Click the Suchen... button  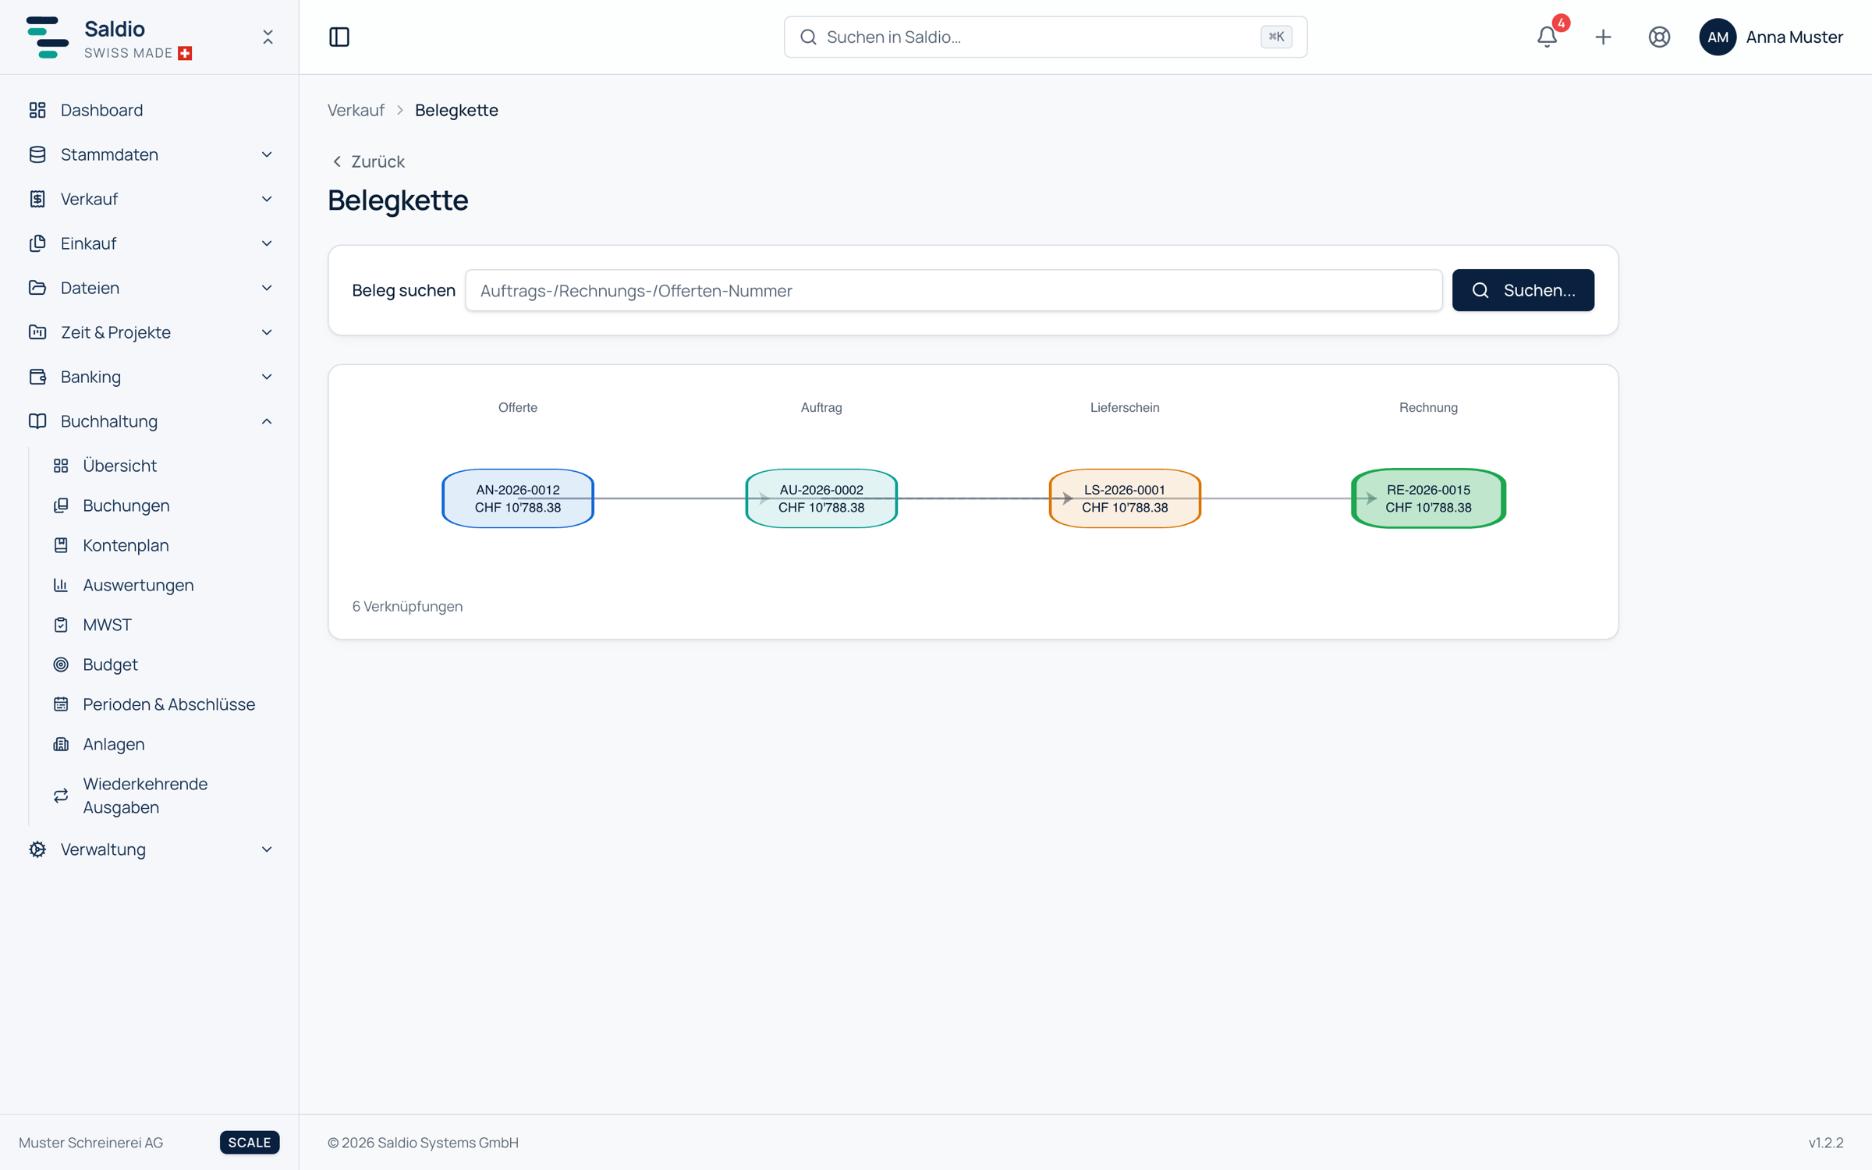coord(1523,290)
